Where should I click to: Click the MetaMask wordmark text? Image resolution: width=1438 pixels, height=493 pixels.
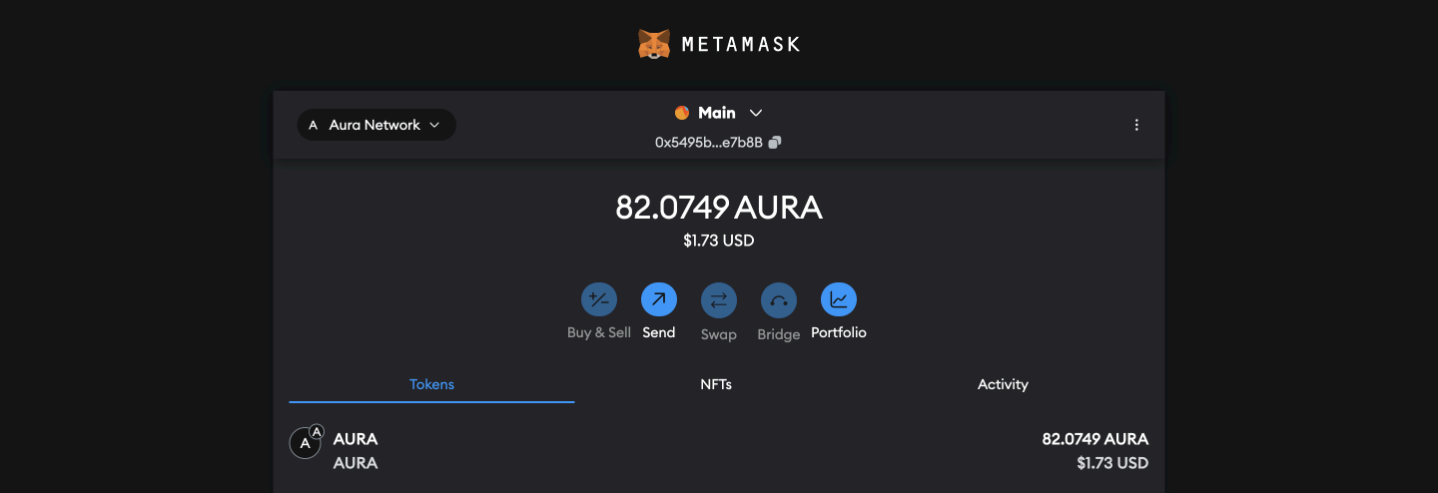(x=740, y=45)
